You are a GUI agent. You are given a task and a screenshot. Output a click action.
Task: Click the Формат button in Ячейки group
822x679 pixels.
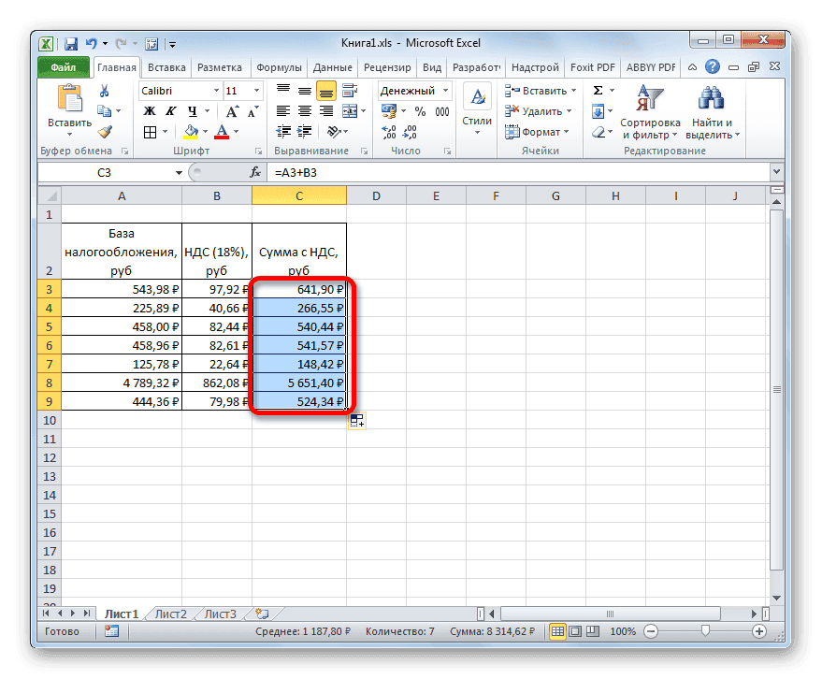(x=538, y=132)
